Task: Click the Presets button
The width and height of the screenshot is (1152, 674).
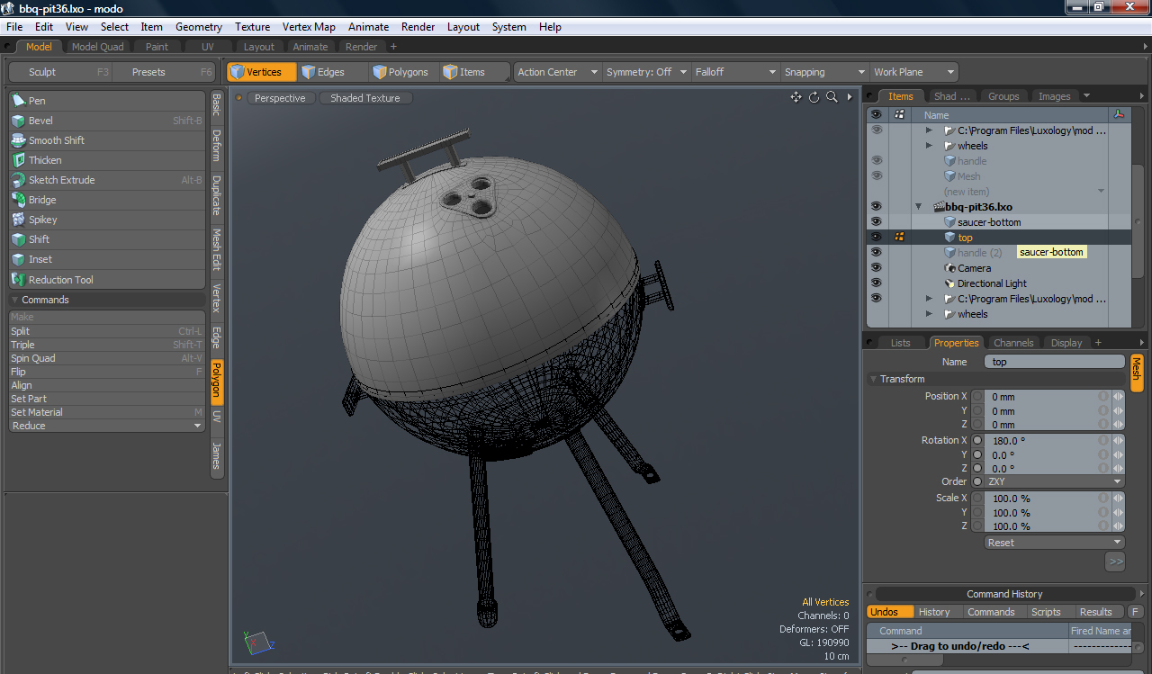Action: point(165,72)
